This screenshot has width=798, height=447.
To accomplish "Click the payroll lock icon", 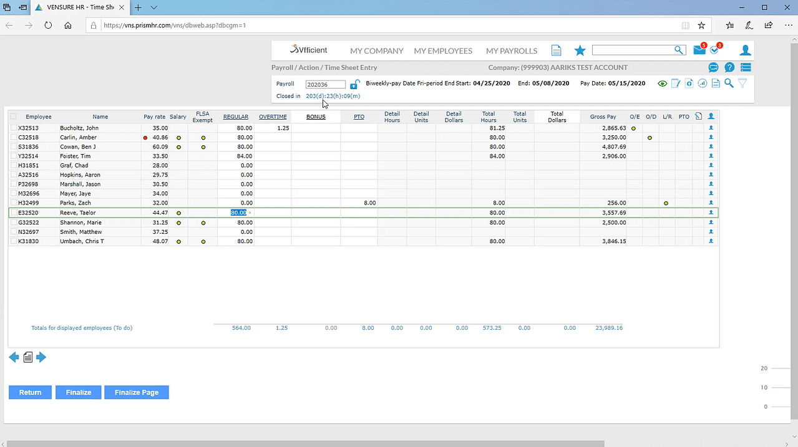I will tap(354, 84).
